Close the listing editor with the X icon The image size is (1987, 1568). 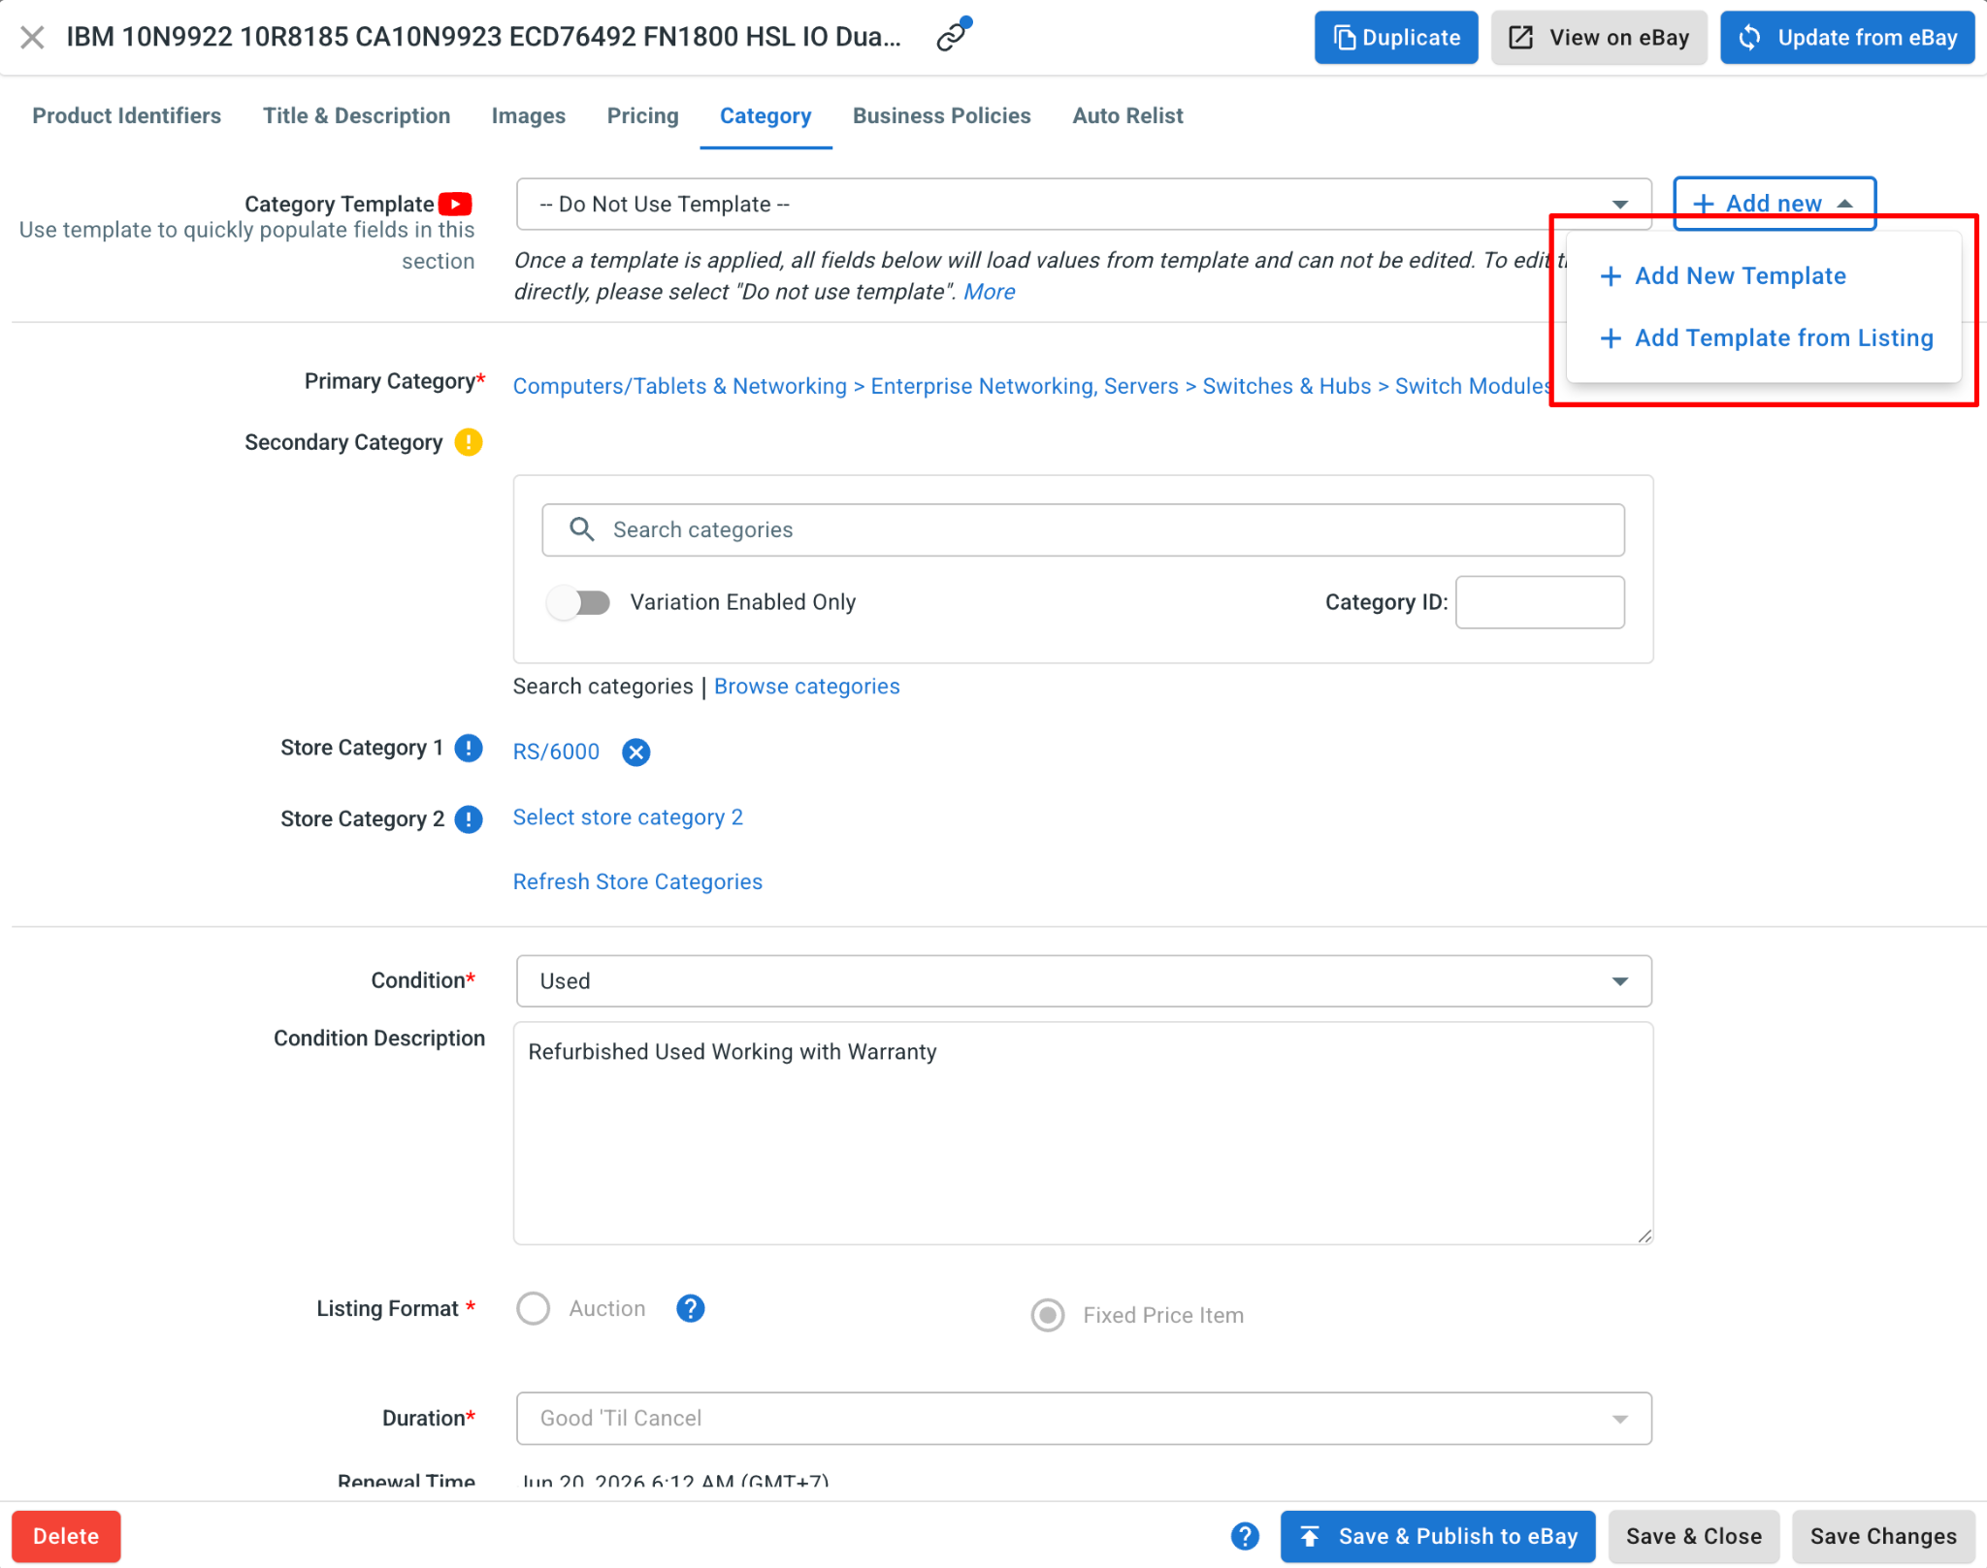tap(32, 38)
